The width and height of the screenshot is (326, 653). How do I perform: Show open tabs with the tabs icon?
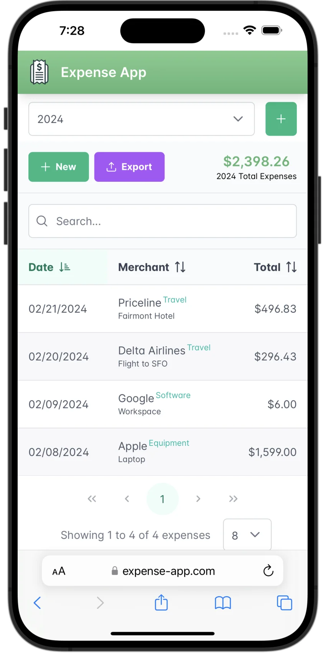(x=285, y=603)
